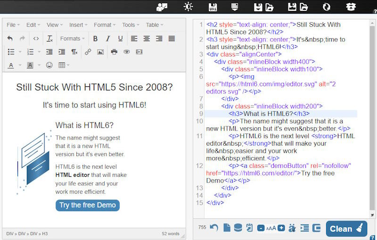The height and width of the screenshot is (240, 377).
Task: Click the insert image icon
Action: (x=100, y=52)
